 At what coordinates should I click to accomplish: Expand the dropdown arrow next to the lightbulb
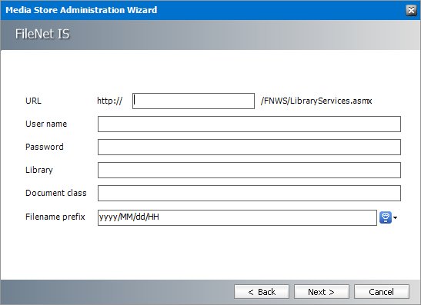click(396, 217)
